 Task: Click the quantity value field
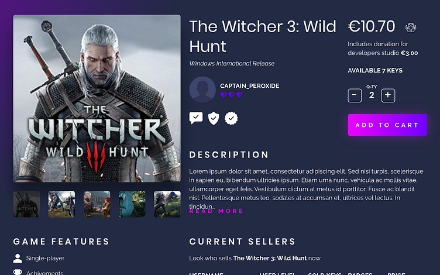pos(372,95)
